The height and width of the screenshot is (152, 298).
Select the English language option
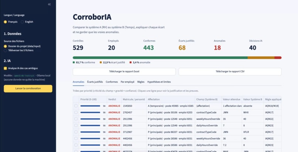pos(27,22)
